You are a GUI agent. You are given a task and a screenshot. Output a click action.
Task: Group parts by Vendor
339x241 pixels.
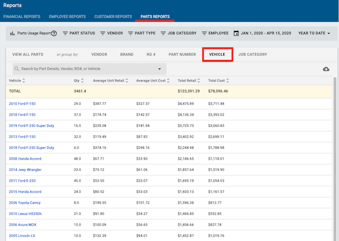tap(99, 54)
